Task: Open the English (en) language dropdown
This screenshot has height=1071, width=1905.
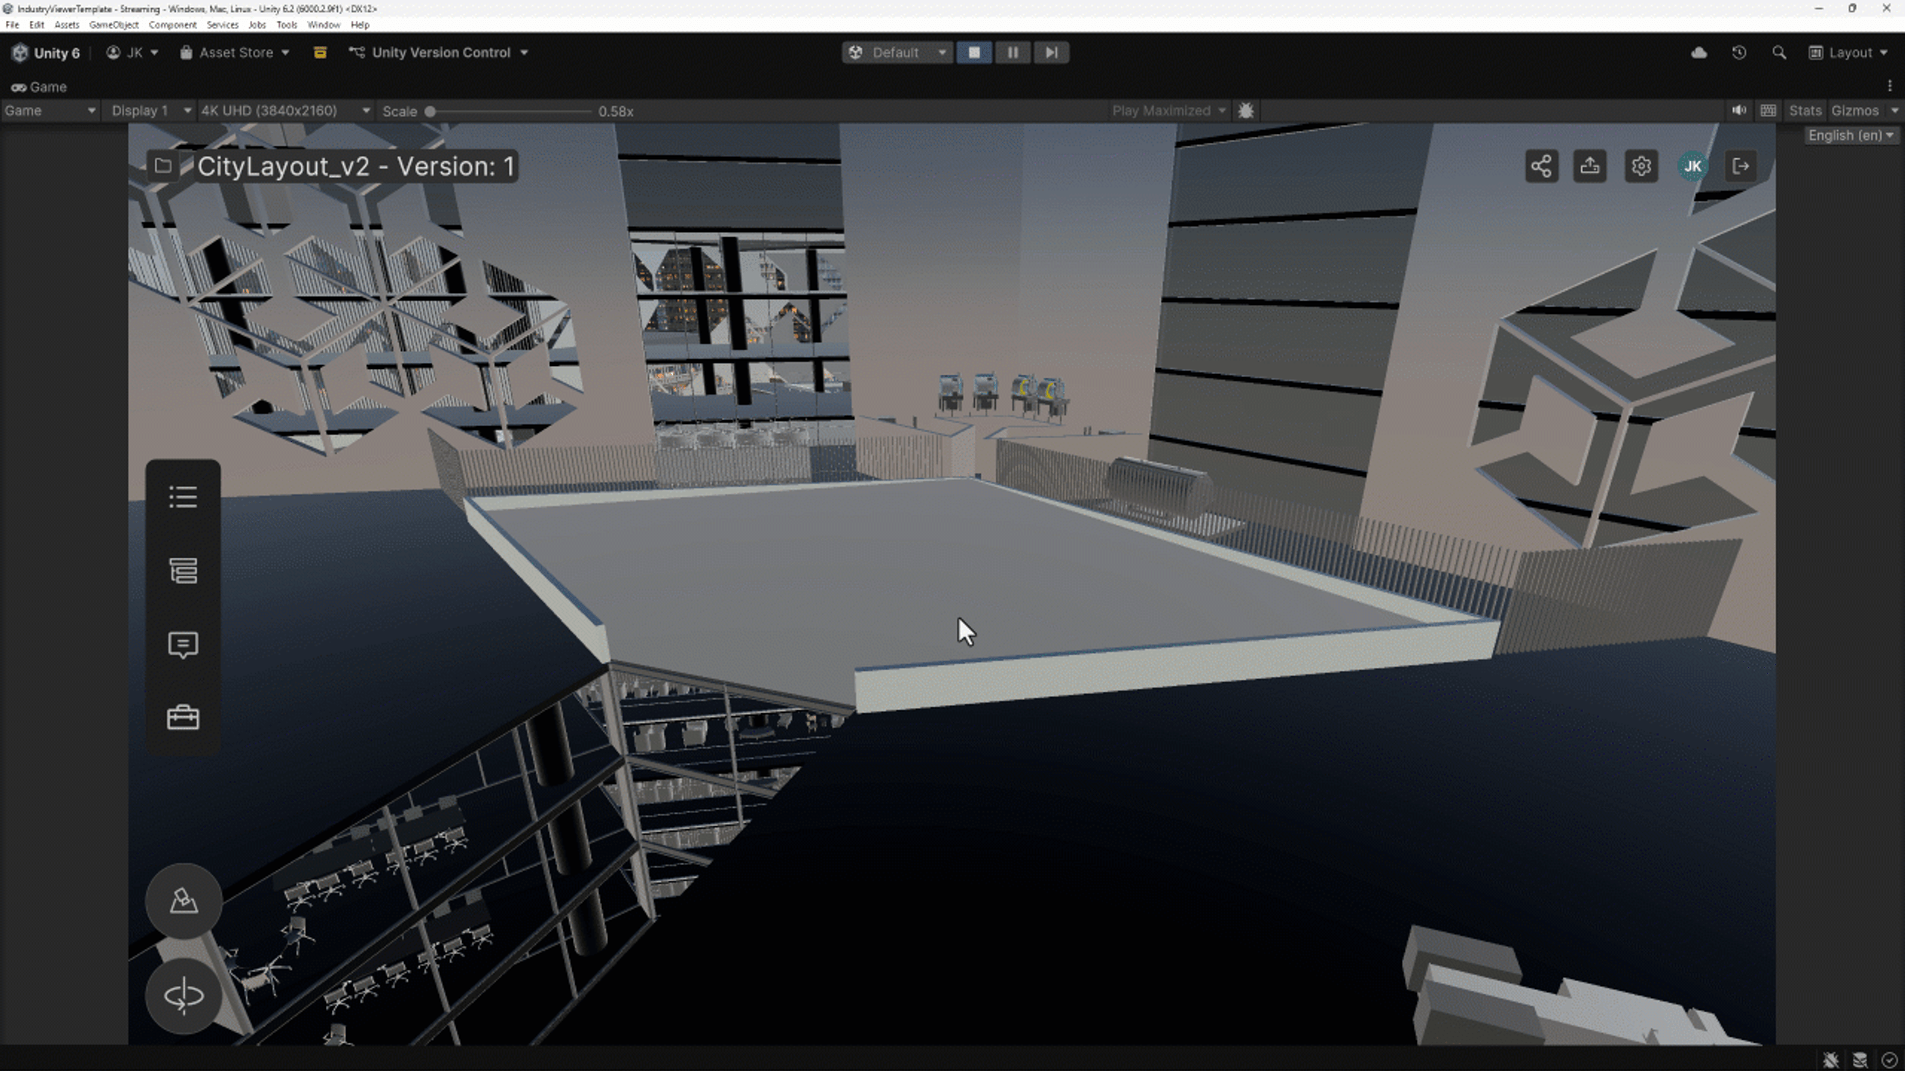Action: pyautogui.click(x=1851, y=135)
